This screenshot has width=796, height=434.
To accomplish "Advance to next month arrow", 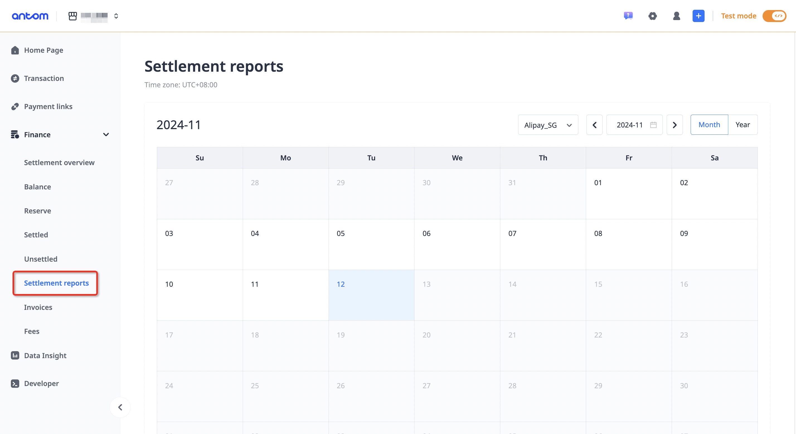I will pos(674,125).
